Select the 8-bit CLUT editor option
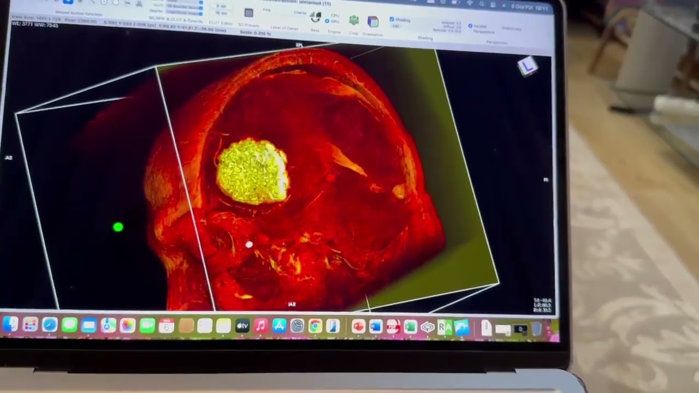Viewport: 699px width, 393px height. pyautogui.click(x=221, y=6)
